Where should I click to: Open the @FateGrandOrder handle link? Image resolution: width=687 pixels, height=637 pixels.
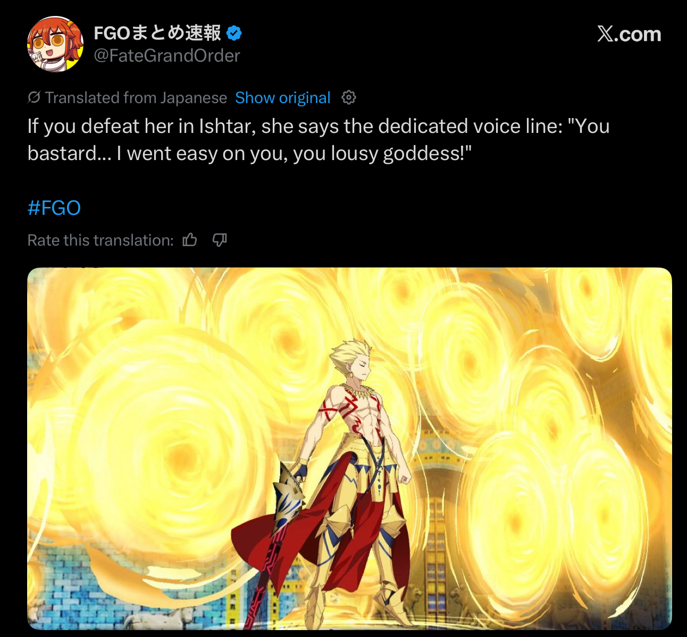coord(167,55)
